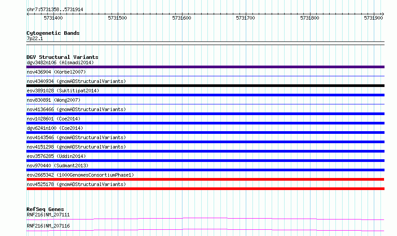Viewport: 397px width, 236px height.
Task: Select the red nsv4525178 variant bar
Action: pyautogui.click(x=205, y=189)
